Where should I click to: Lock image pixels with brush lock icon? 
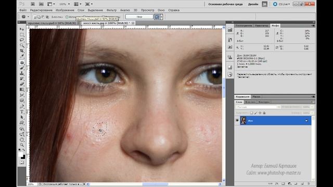[255, 113]
